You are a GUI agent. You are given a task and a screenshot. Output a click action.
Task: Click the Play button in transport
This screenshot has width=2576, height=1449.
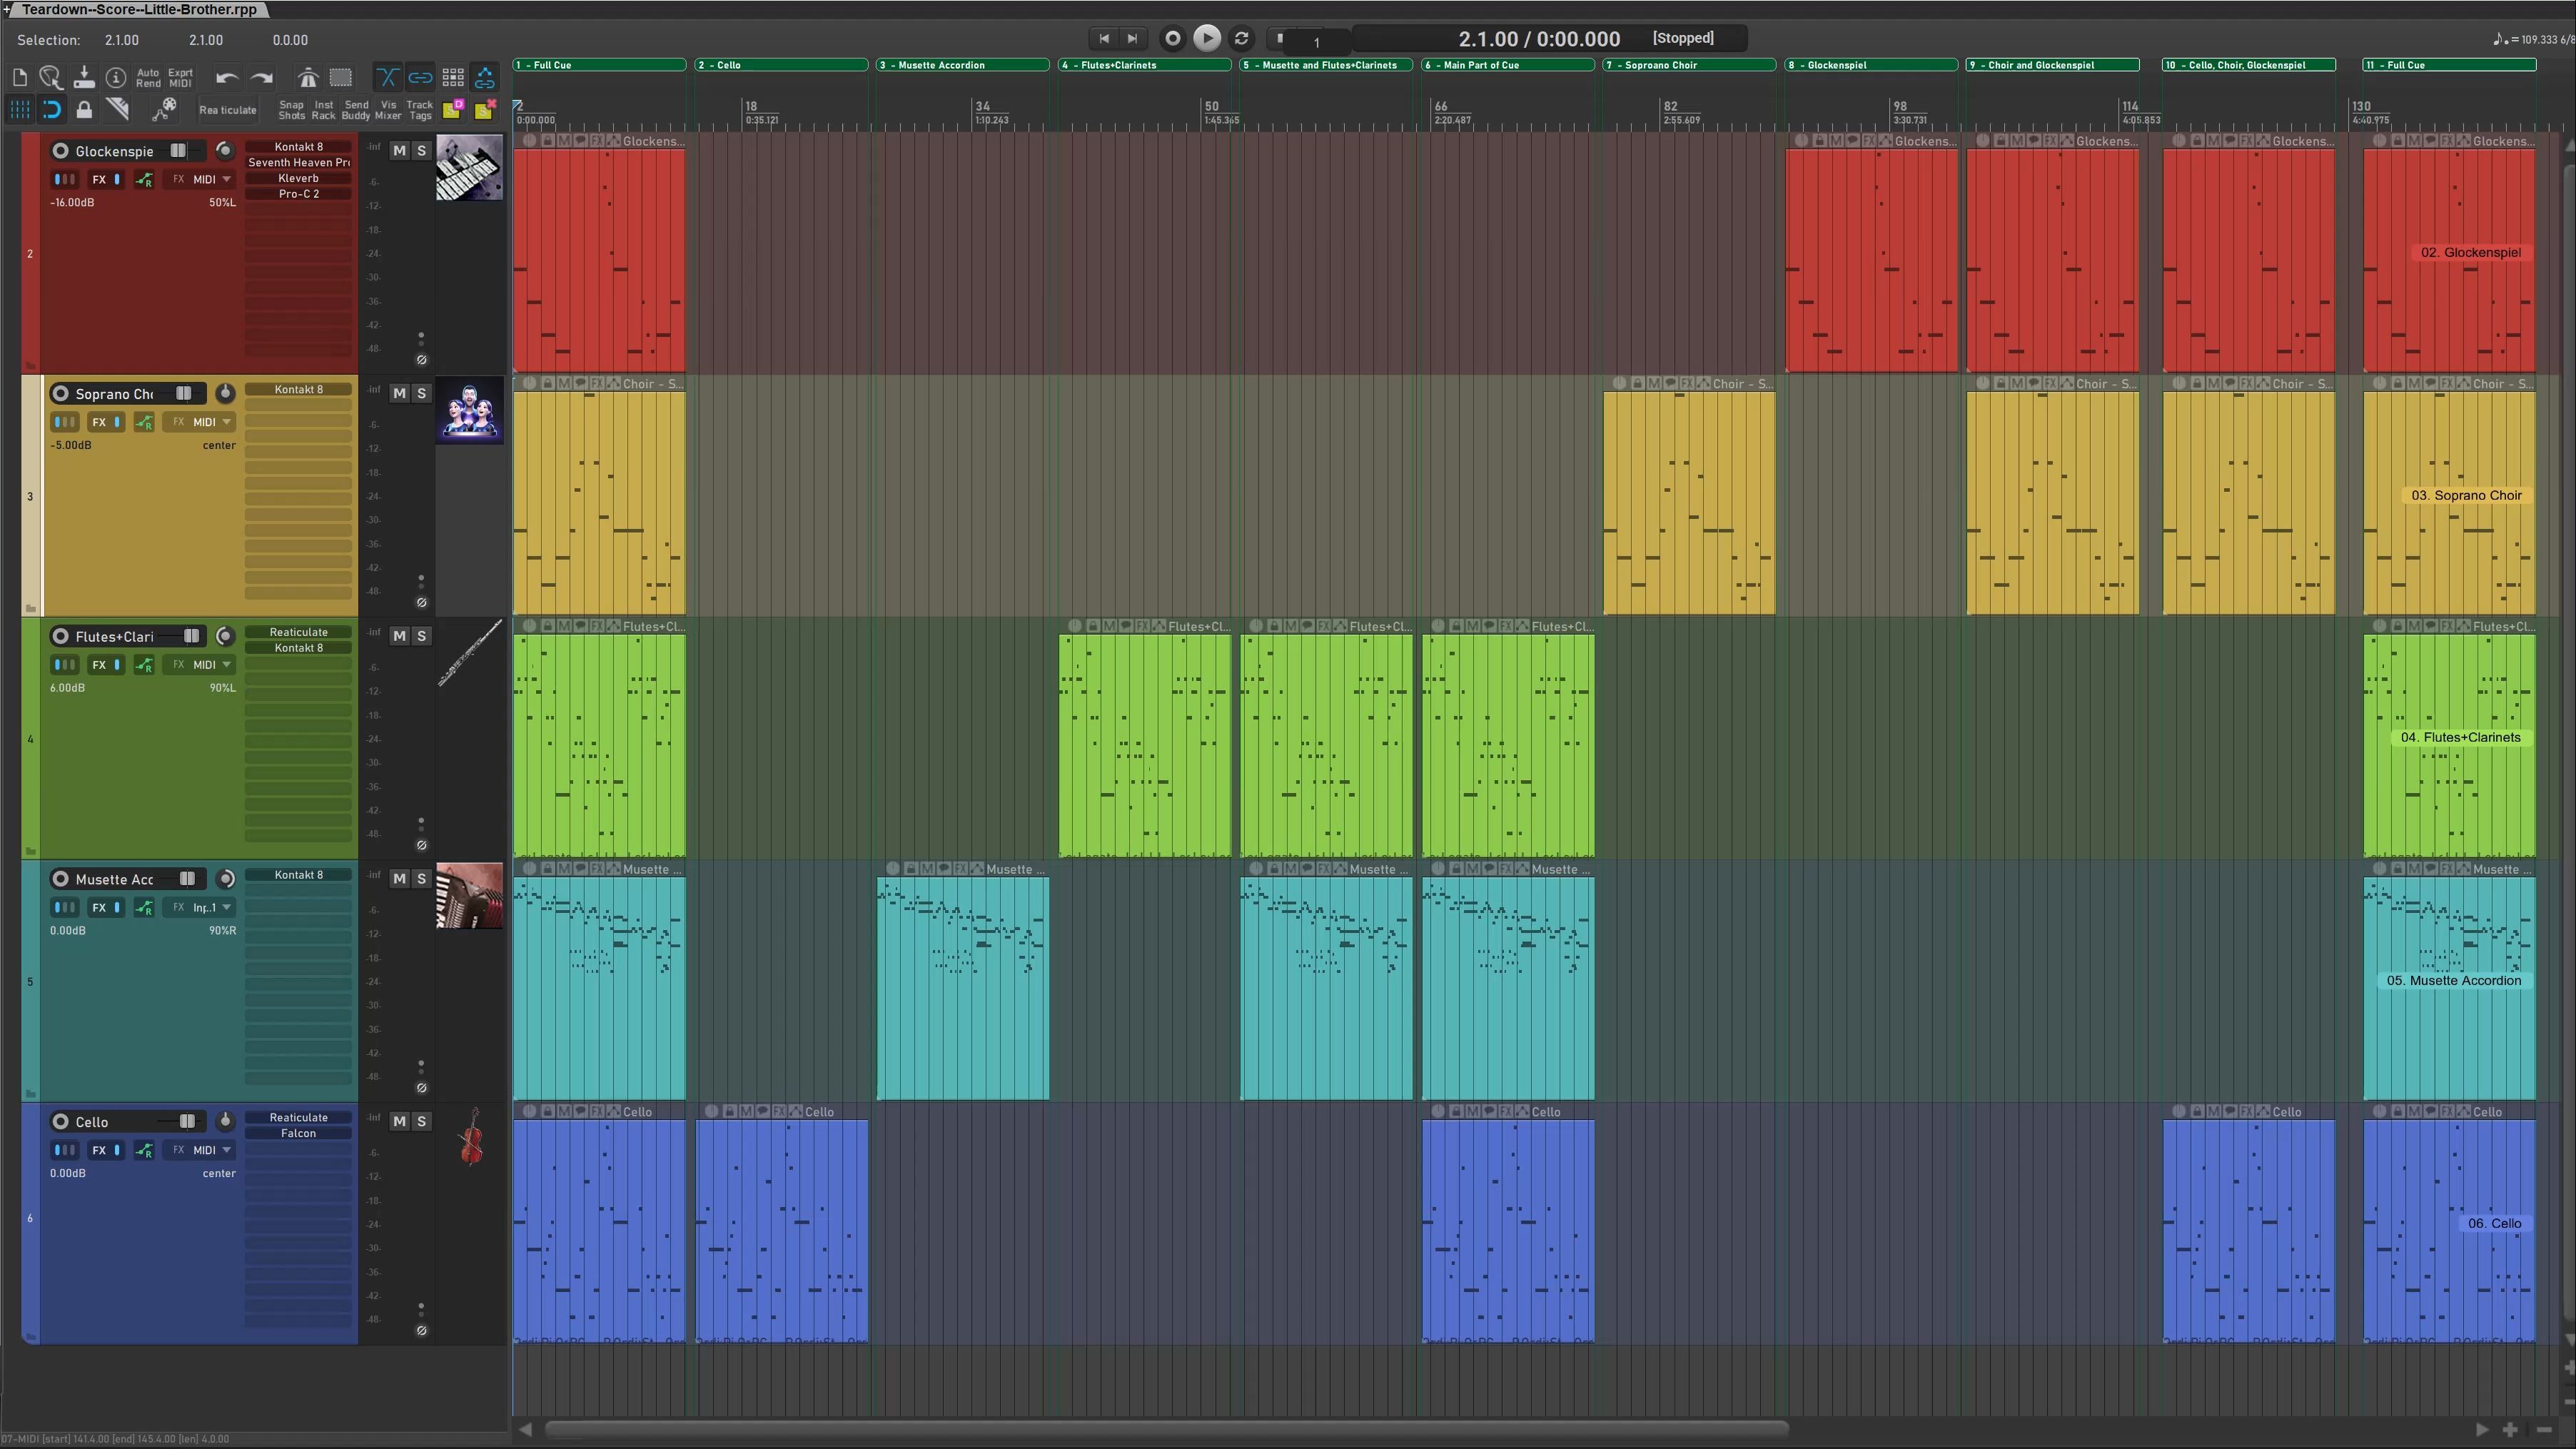(x=1207, y=38)
